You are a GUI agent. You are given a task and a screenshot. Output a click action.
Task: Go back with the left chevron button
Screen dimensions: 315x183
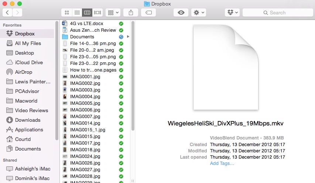7,13
